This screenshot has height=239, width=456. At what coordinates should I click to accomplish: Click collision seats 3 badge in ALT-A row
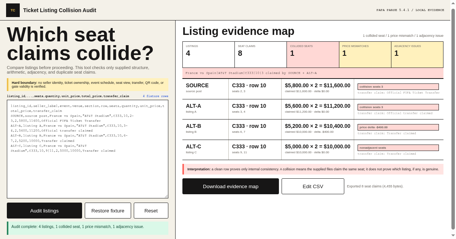(x=398, y=107)
